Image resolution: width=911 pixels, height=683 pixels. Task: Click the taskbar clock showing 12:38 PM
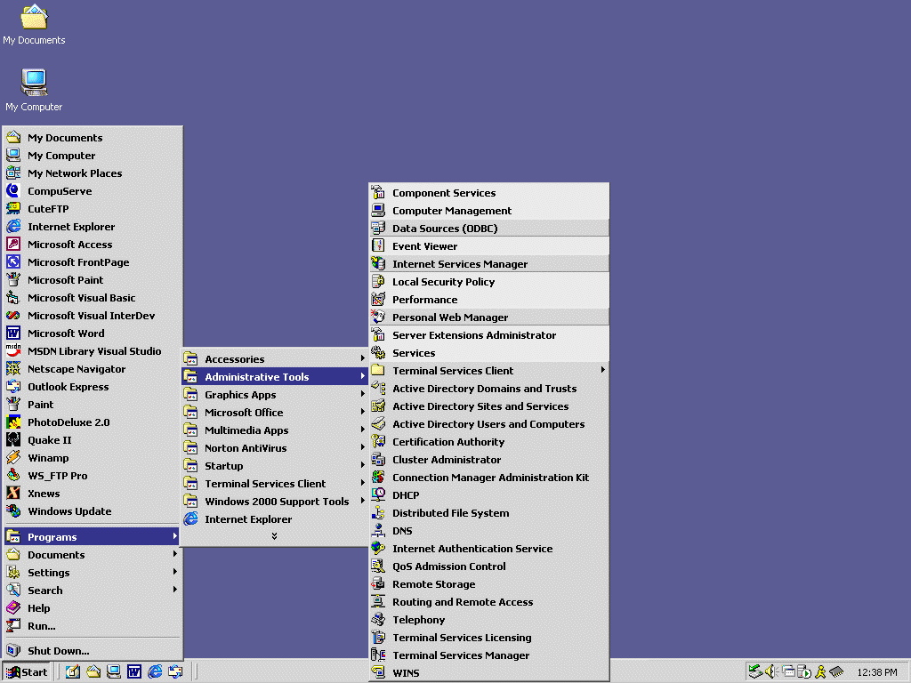pyautogui.click(x=876, y=672)
